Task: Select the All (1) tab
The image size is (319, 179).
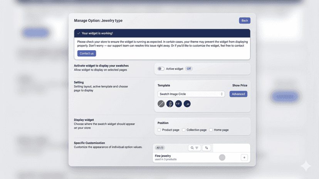Action: 160,148
